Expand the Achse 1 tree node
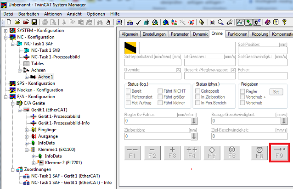 pyautogui.click(x=27, y=77)
